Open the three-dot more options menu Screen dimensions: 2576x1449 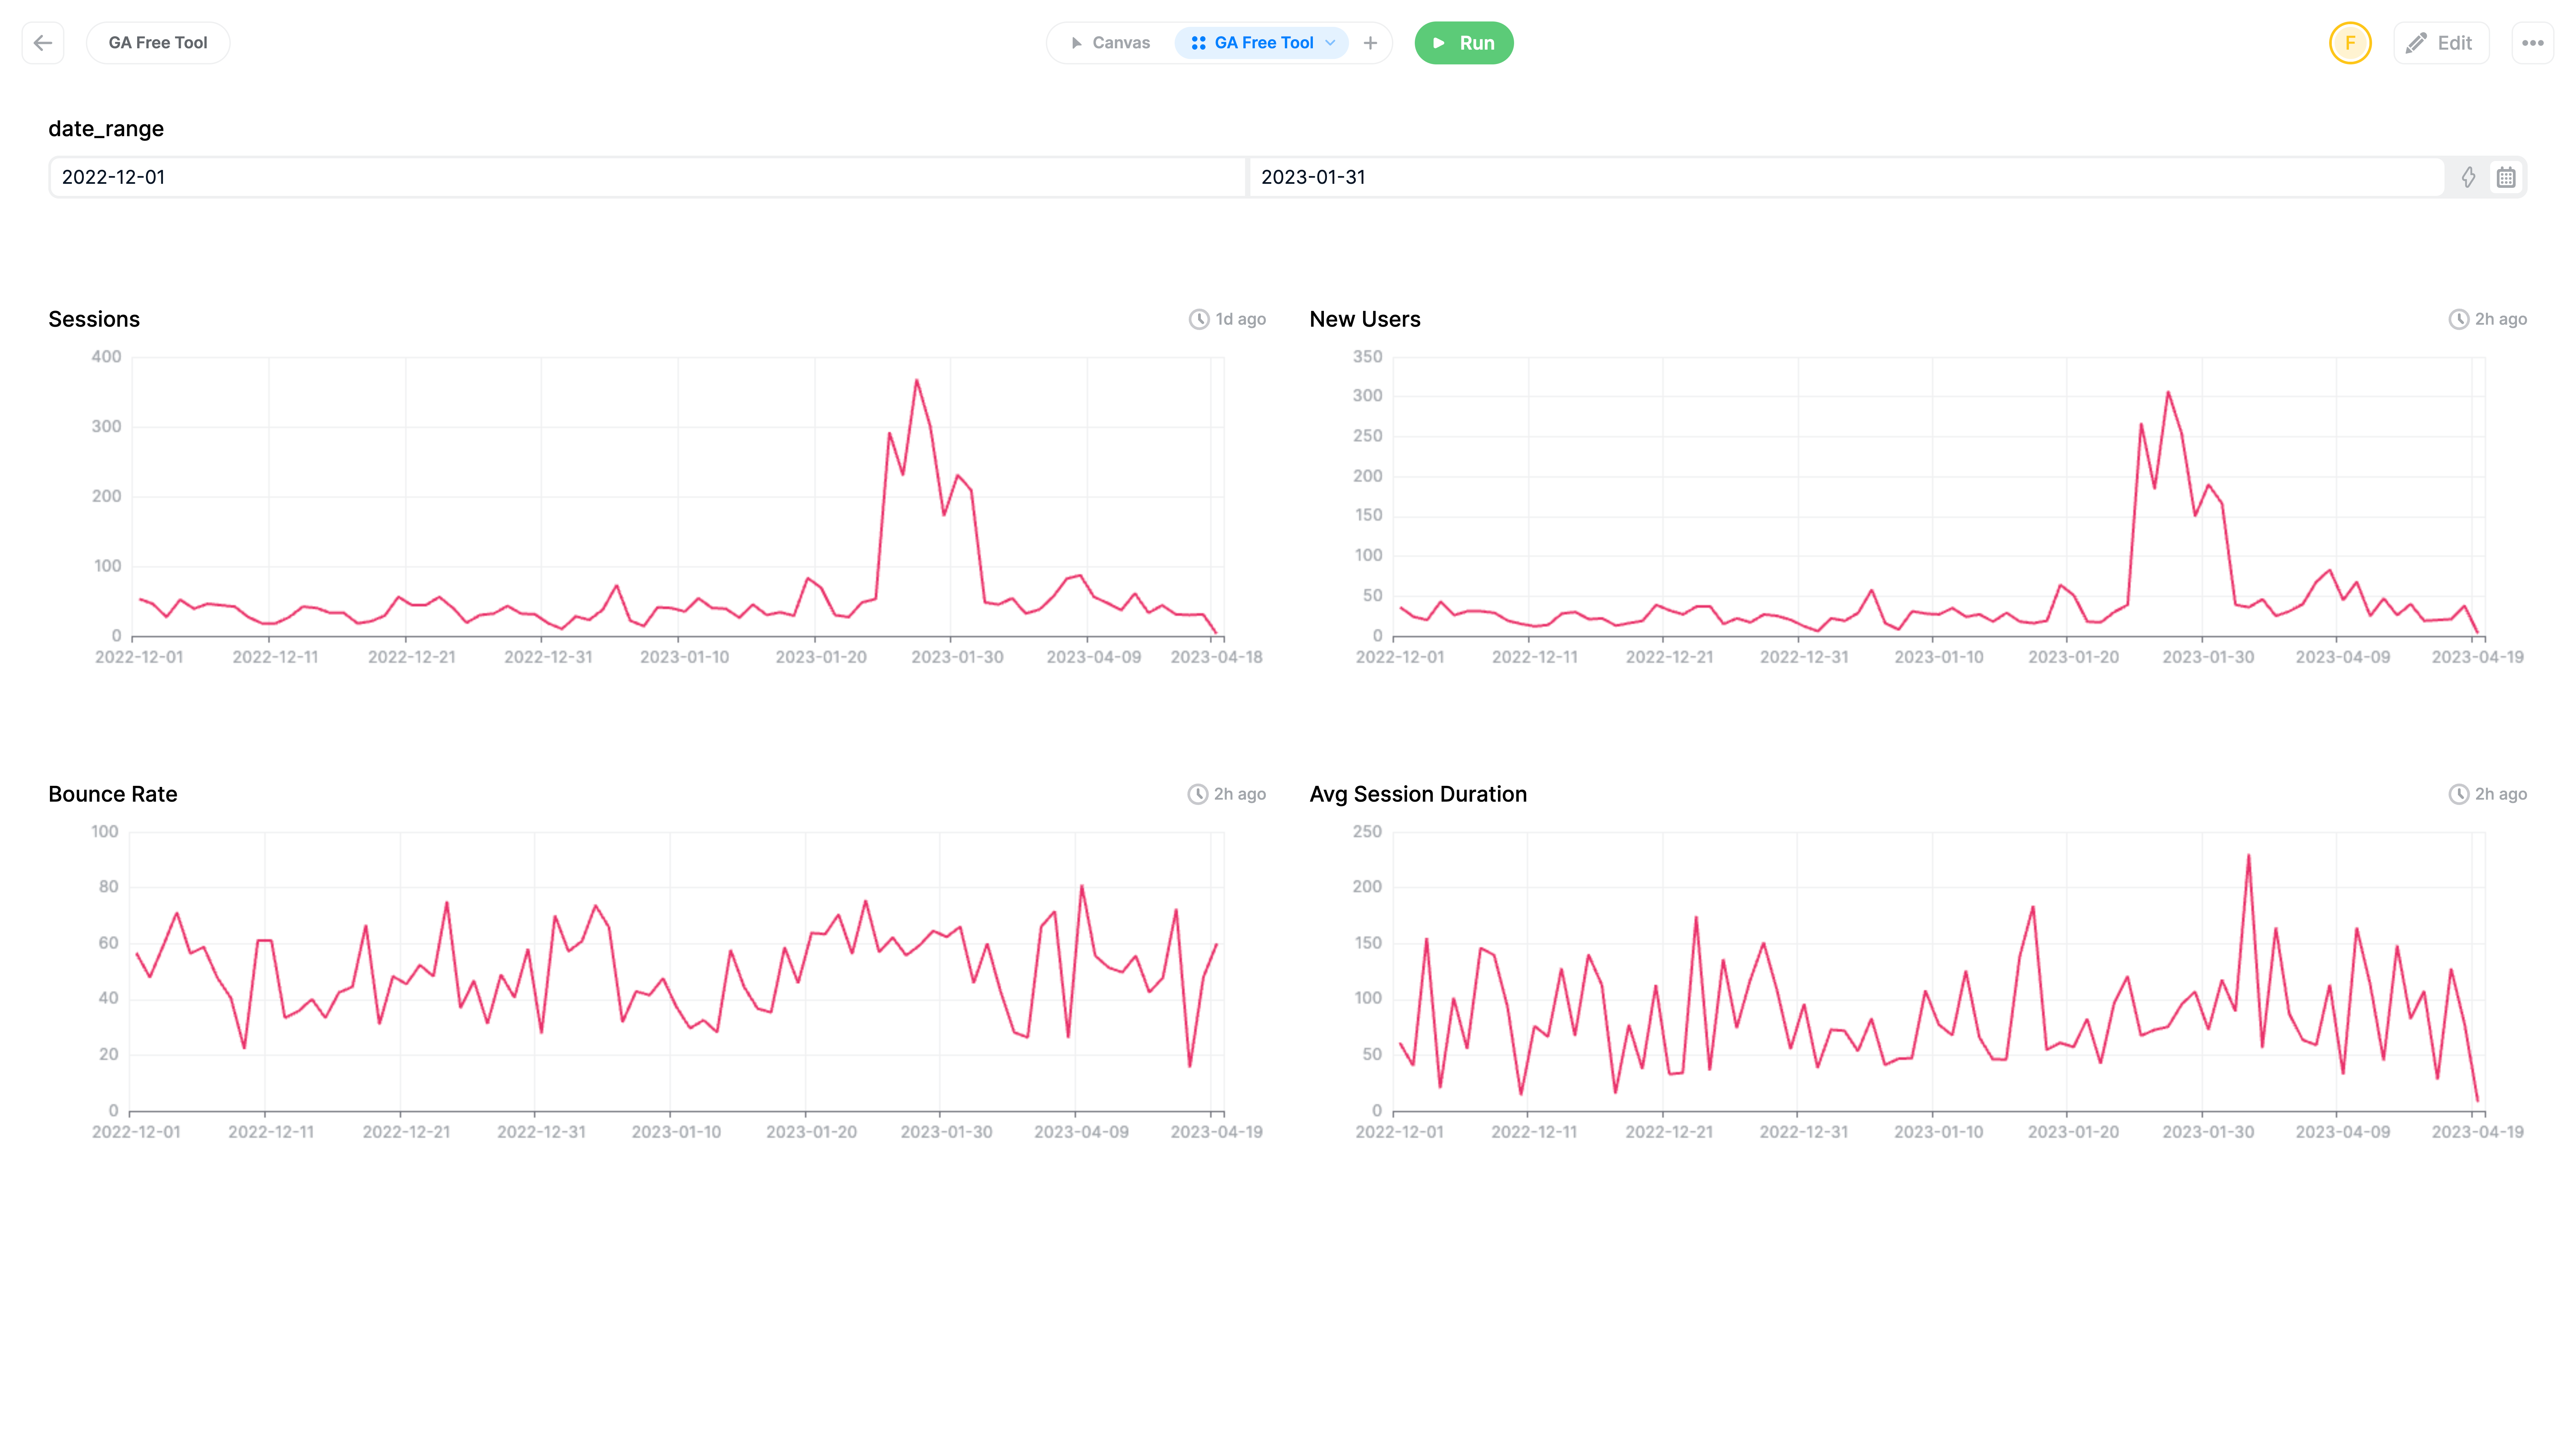[2533, 43]
